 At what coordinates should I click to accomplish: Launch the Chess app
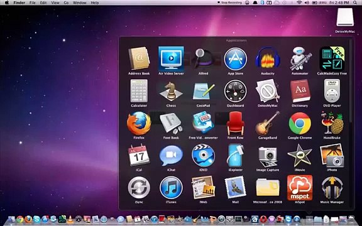point(171,91)
